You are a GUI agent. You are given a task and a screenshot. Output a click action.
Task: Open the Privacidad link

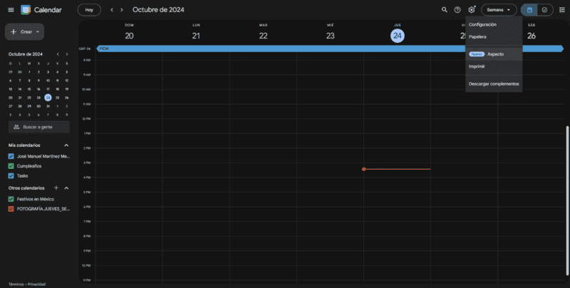point(37,284)
